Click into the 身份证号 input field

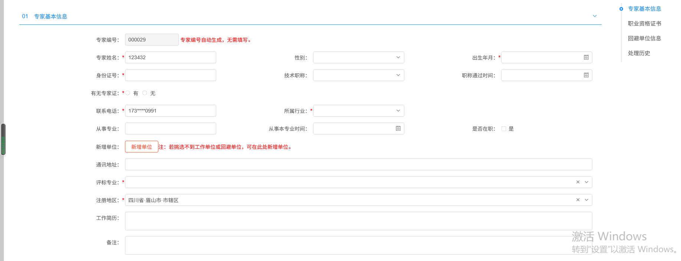point(171,75)
